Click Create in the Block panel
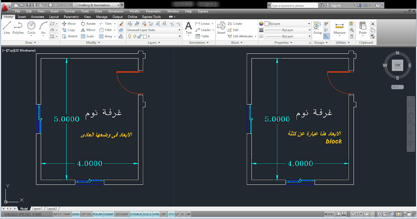The width and height of the screenshot is (417, 219). pyautogui.click(x=236, y=23)
